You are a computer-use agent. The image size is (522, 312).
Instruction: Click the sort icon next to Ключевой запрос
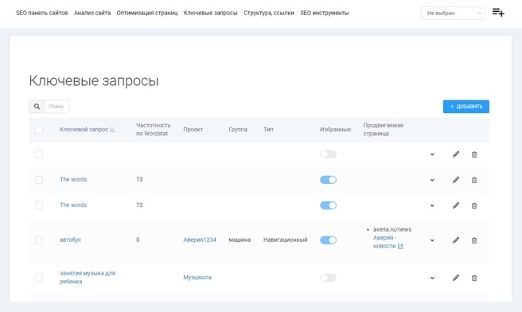[x=112, y=130]
